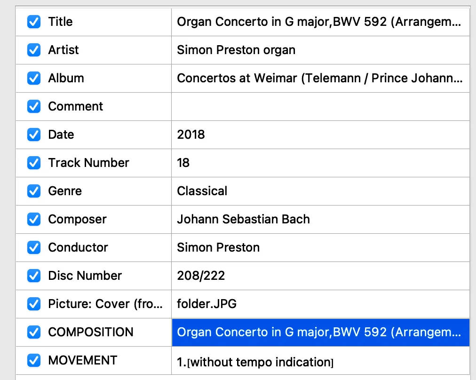Toggle the Composer checkbox
The height and width of the screenshot is (380, 476).
click(34, 219)
